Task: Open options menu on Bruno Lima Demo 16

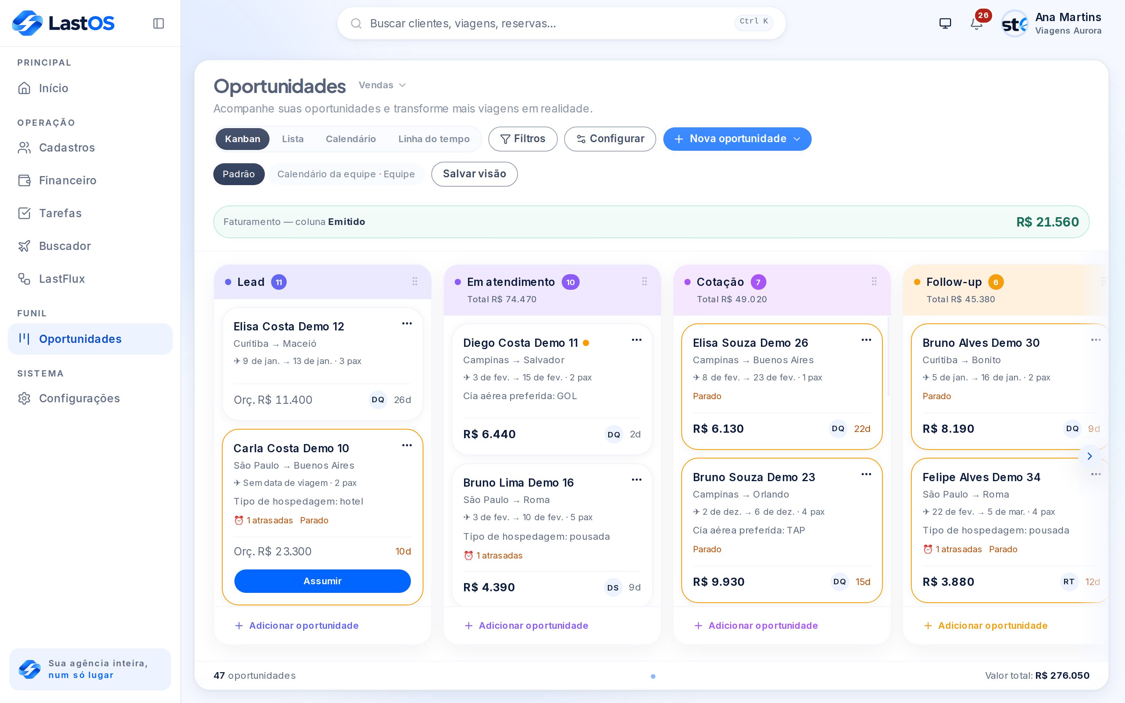Action: pos(636,480)
